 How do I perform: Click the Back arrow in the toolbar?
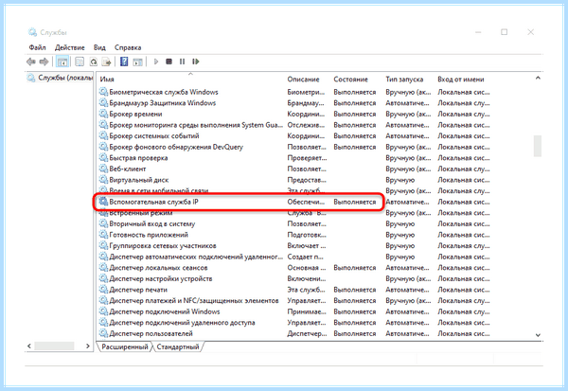(x=31, y=62)
